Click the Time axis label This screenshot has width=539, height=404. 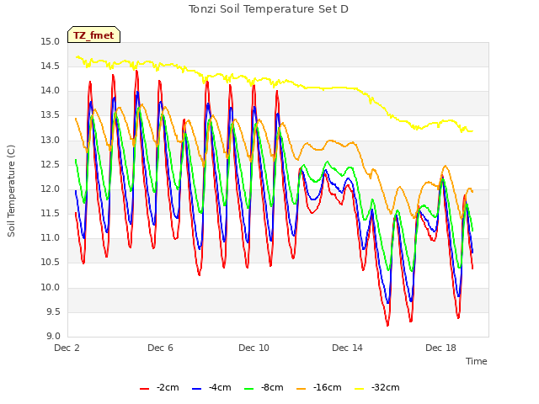click(x=477, y=361)
